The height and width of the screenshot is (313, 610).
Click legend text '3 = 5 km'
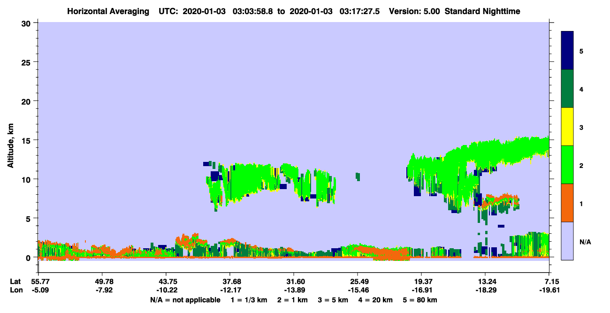(333, 300)
